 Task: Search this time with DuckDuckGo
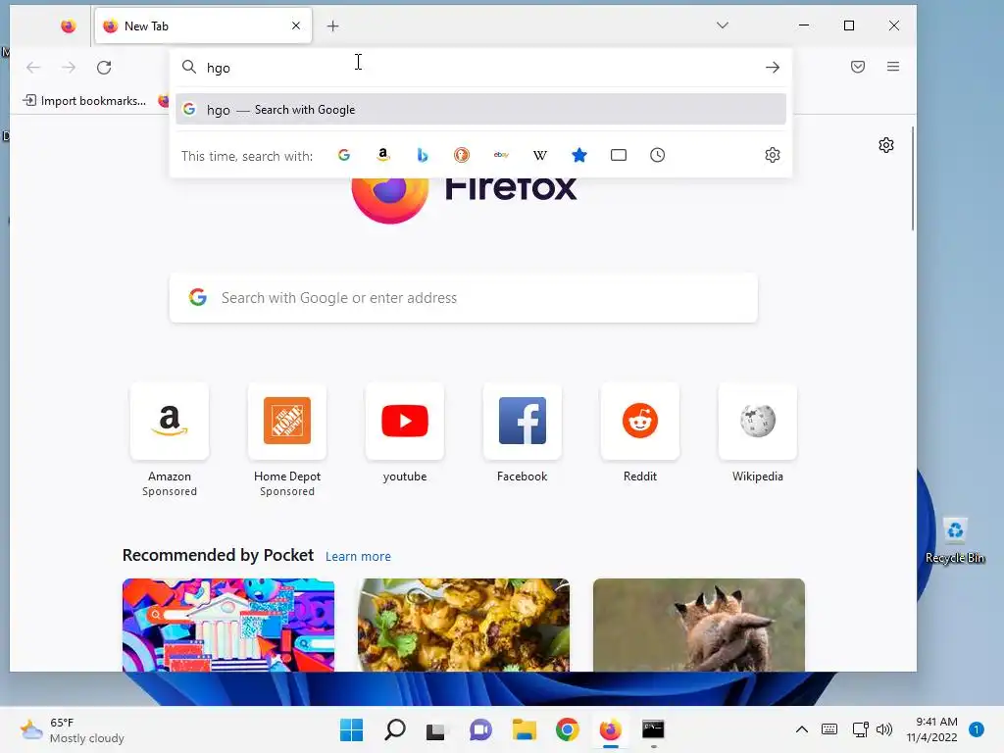click(462, 155)
